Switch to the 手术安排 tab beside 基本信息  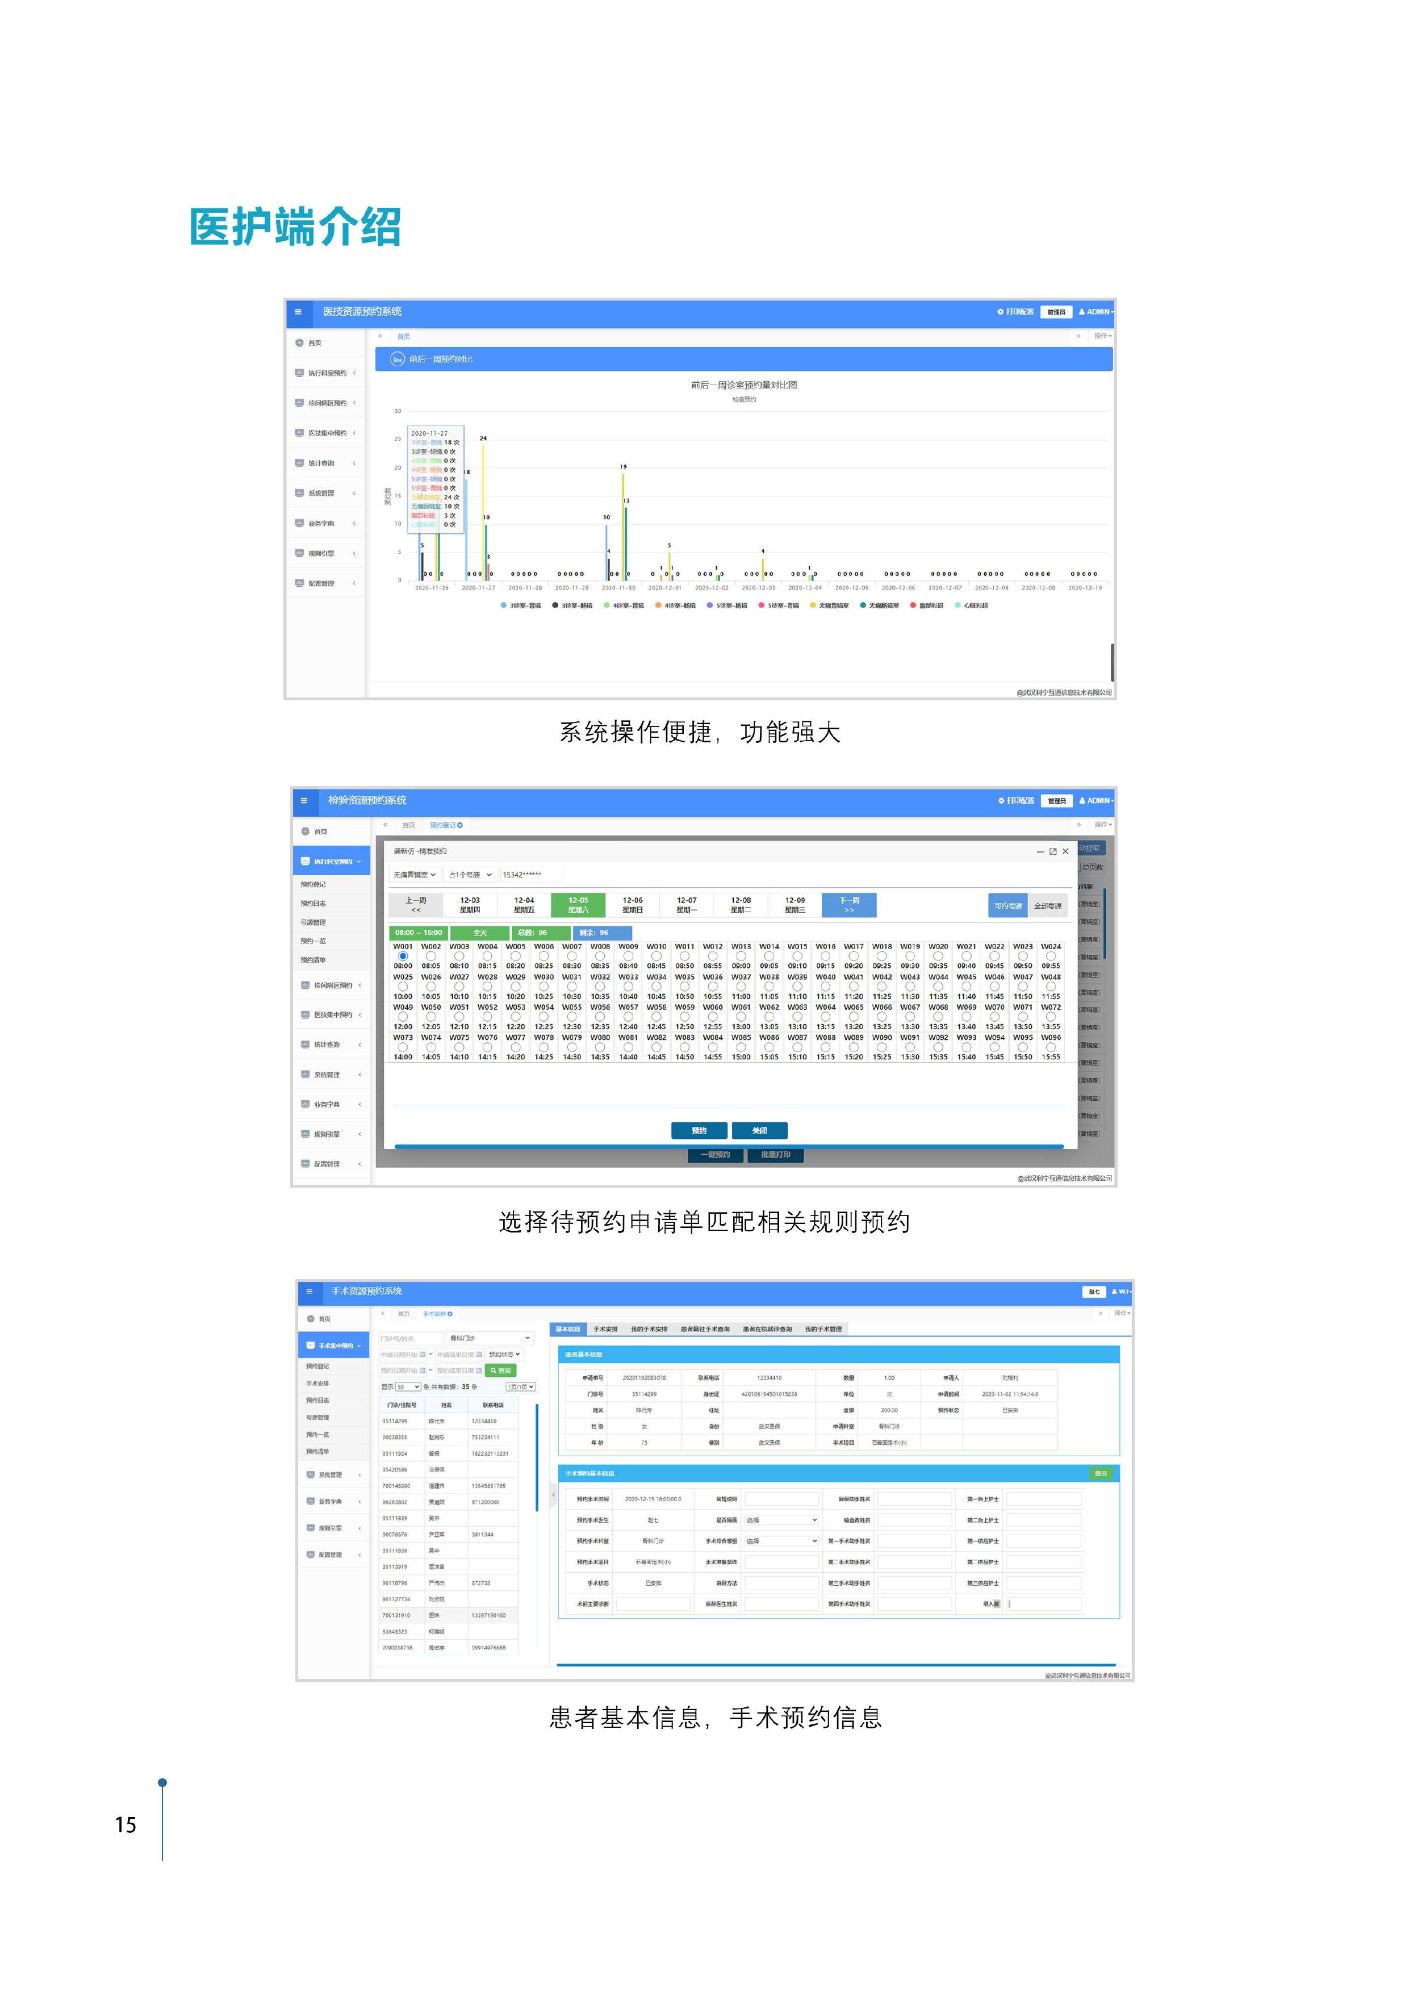[x=605, y=1329]
